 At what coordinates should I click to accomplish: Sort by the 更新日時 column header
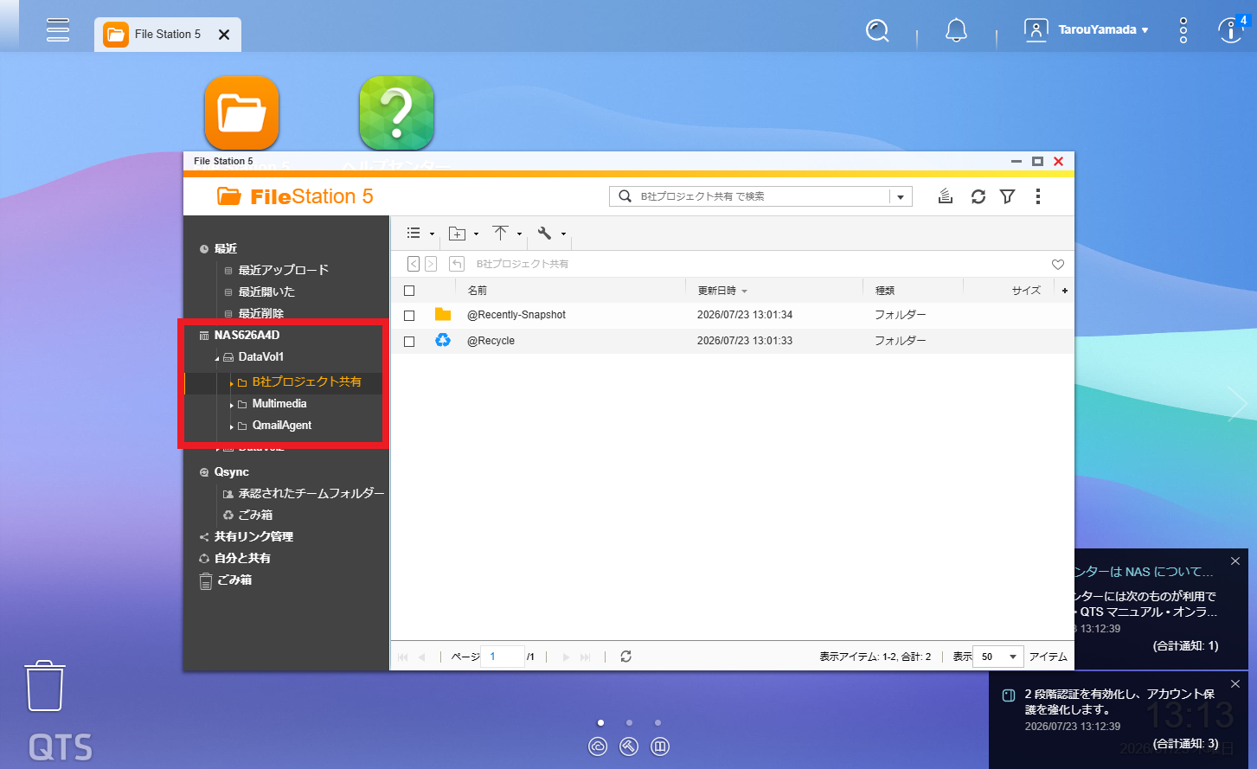tap(717, 291)
